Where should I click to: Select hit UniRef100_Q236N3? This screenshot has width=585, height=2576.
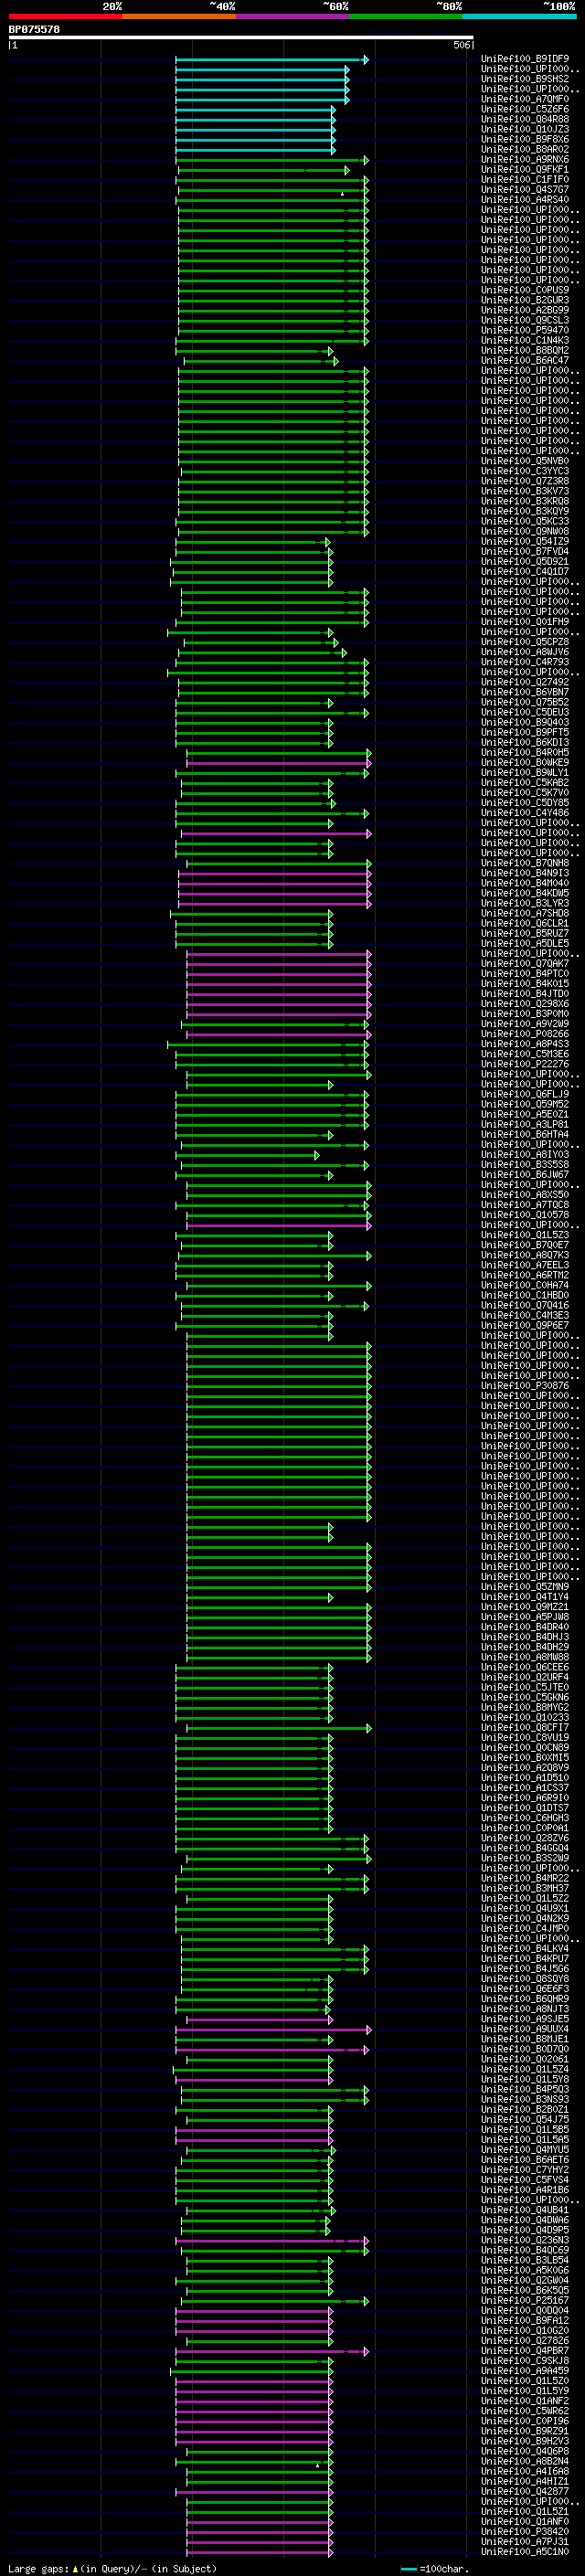(525, 2240)
